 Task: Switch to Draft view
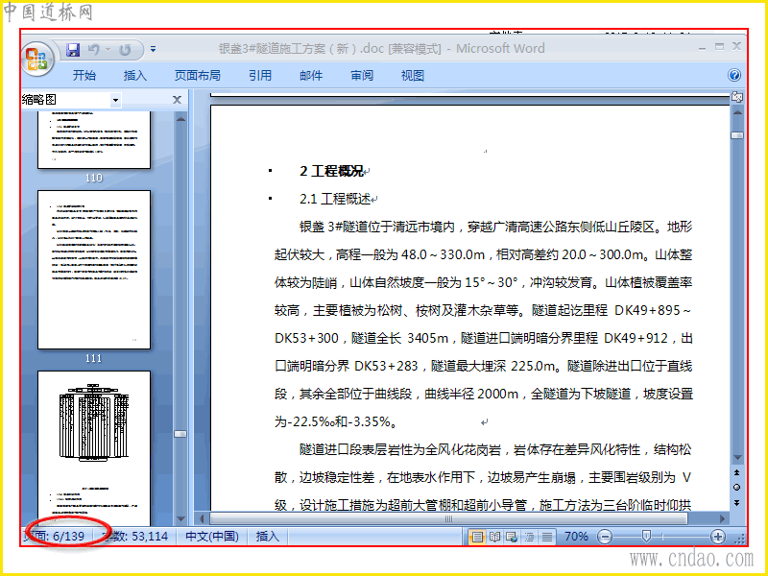(x=547, y=538)
